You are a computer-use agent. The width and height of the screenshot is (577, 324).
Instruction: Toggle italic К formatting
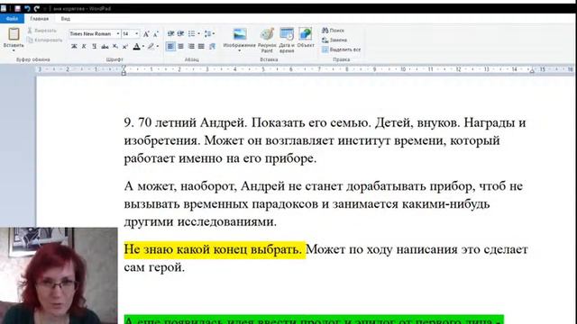point(84,46)
